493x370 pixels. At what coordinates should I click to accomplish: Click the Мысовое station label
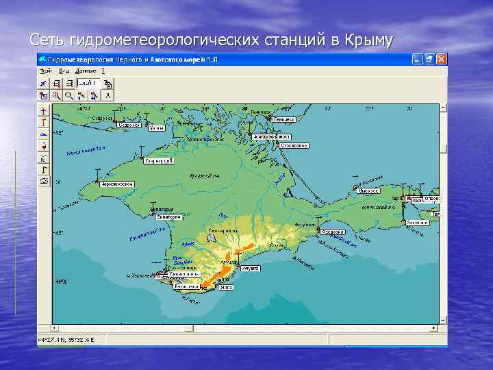coord(368,191)
